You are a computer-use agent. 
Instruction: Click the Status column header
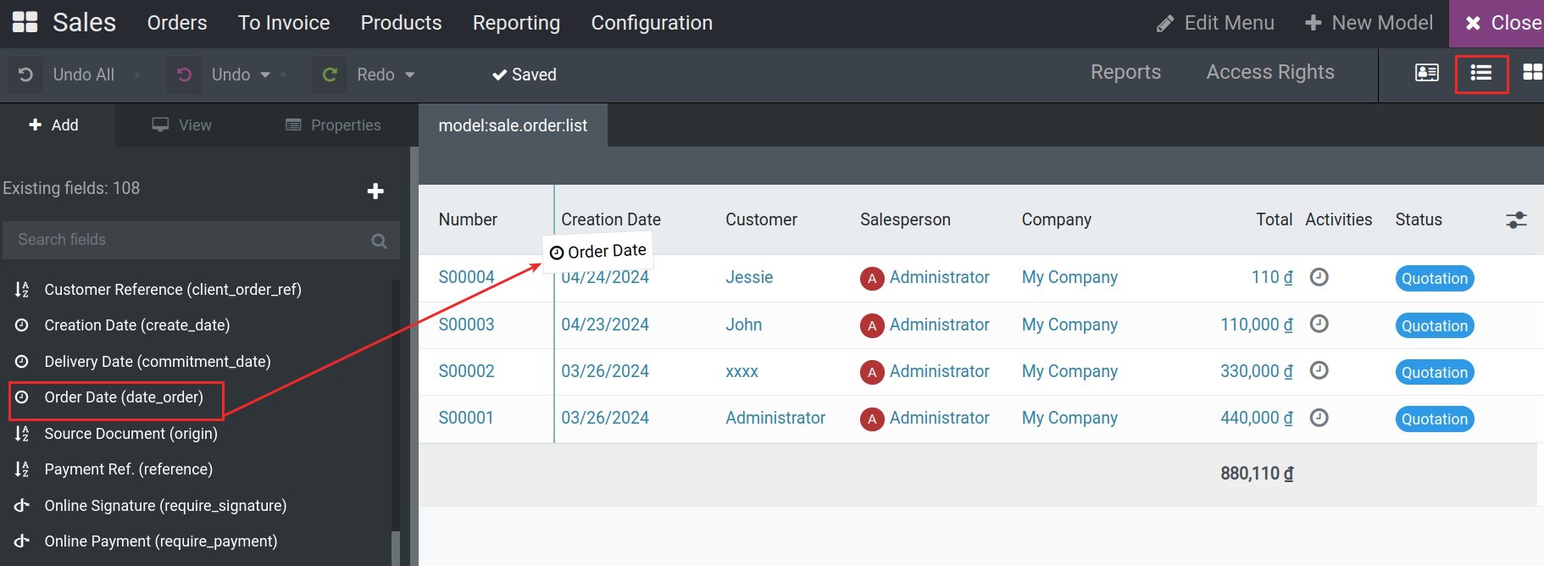click(1419, 219)
